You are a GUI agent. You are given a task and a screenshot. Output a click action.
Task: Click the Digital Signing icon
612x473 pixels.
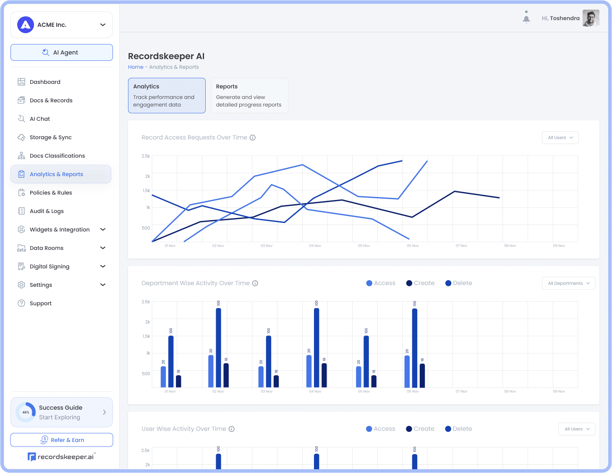click(21, 266)
